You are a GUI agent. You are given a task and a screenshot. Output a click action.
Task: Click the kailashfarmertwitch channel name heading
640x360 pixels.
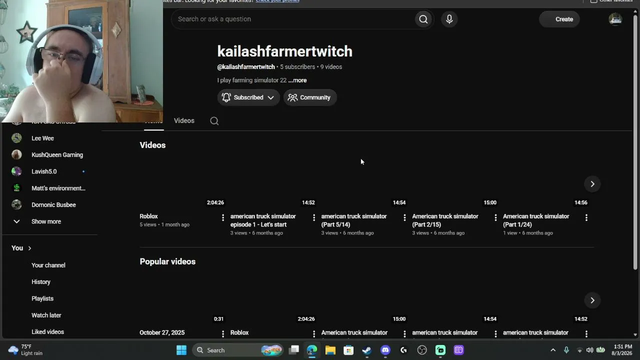coord(285,51)
